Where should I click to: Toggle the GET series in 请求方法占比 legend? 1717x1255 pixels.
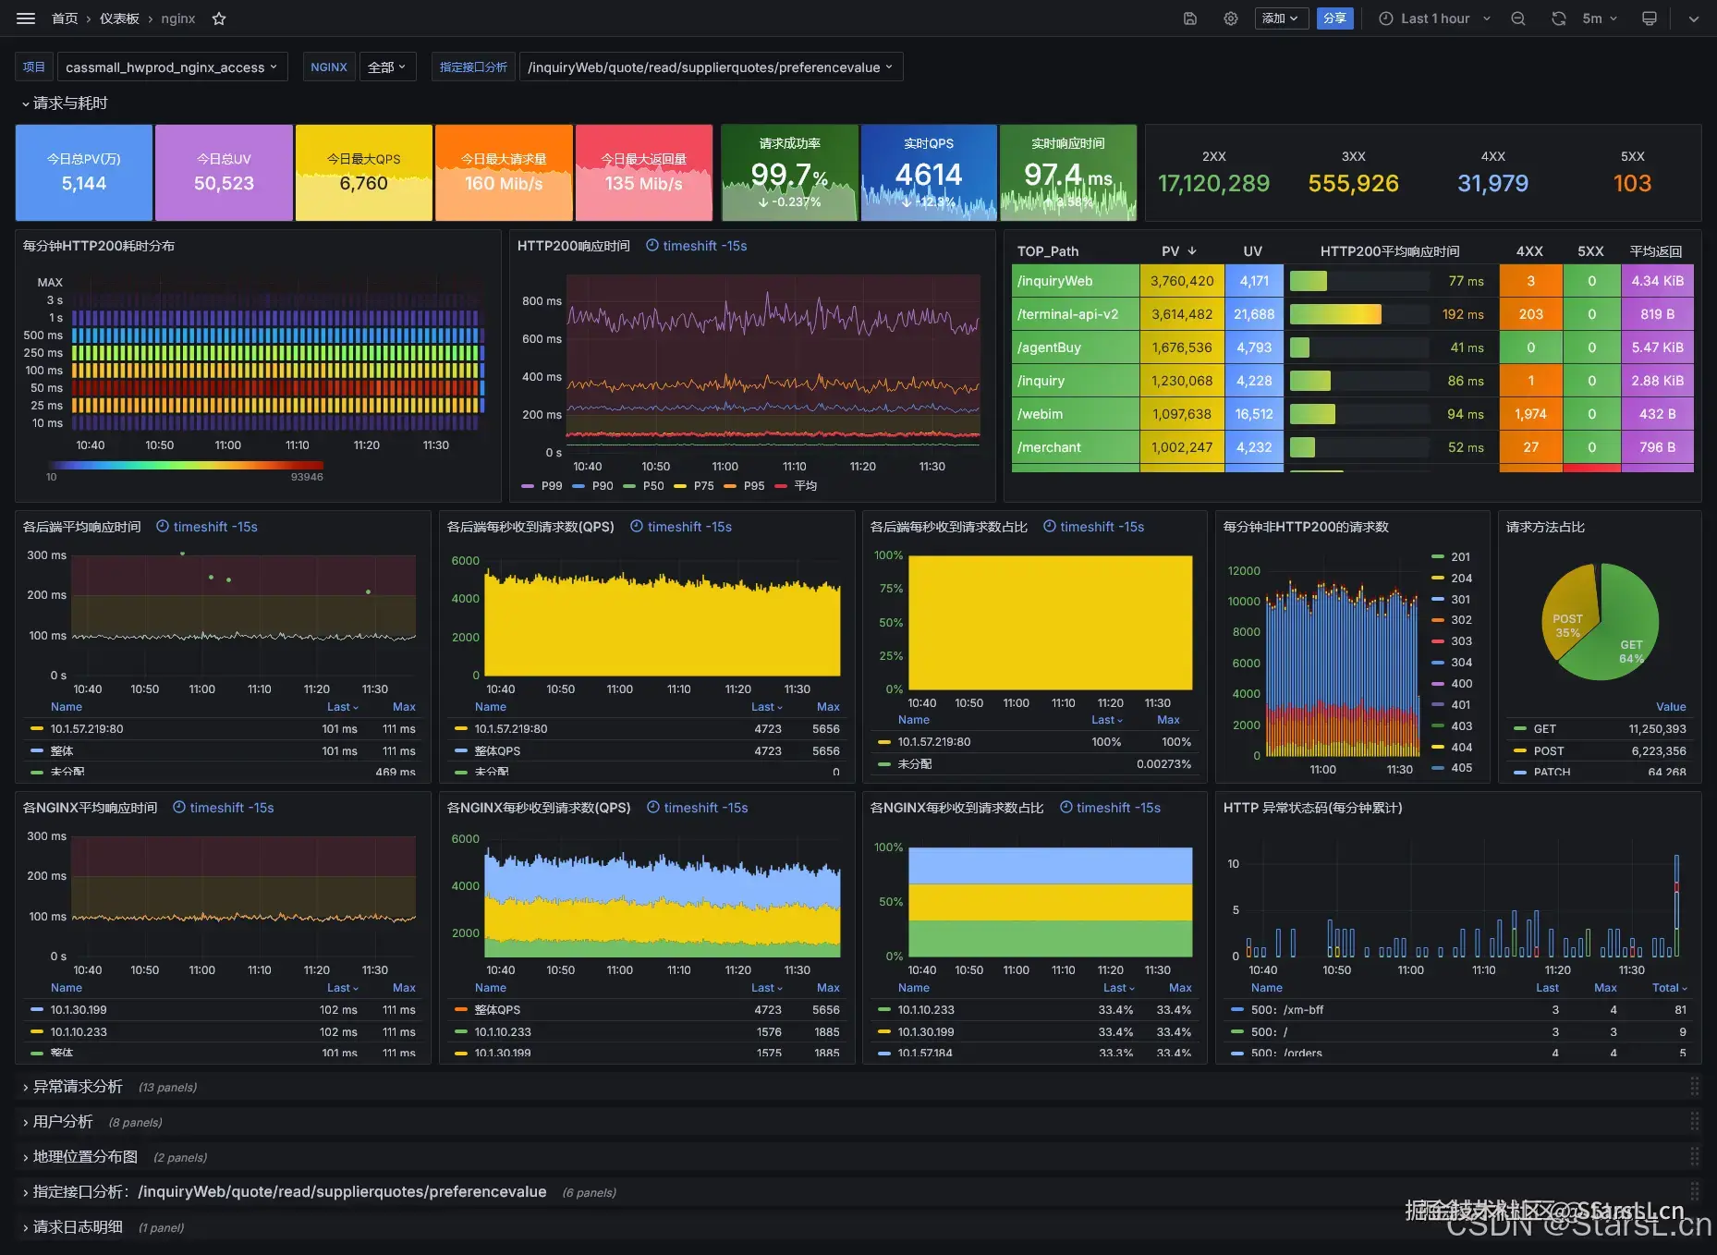(x=1544, y=729)
